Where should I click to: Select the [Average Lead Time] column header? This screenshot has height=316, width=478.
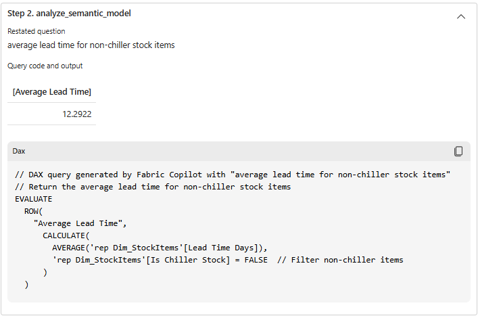52,92
